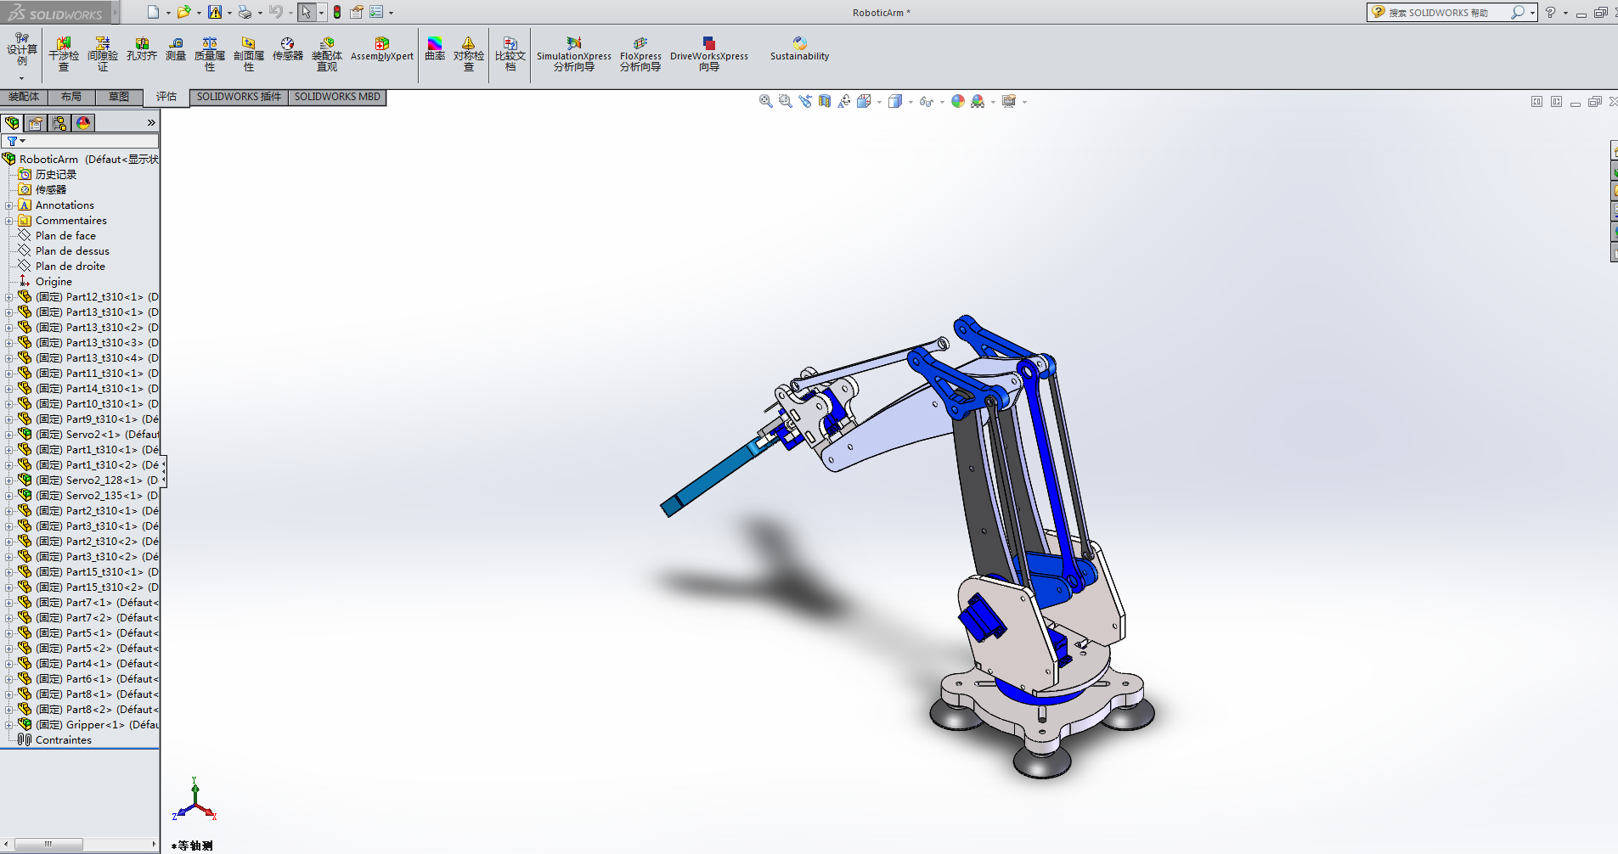Image resolution: width=1618 pixels, height=854 pixels.
Task: Start the SimulationXpress analysis wizard
Action: 574,53
